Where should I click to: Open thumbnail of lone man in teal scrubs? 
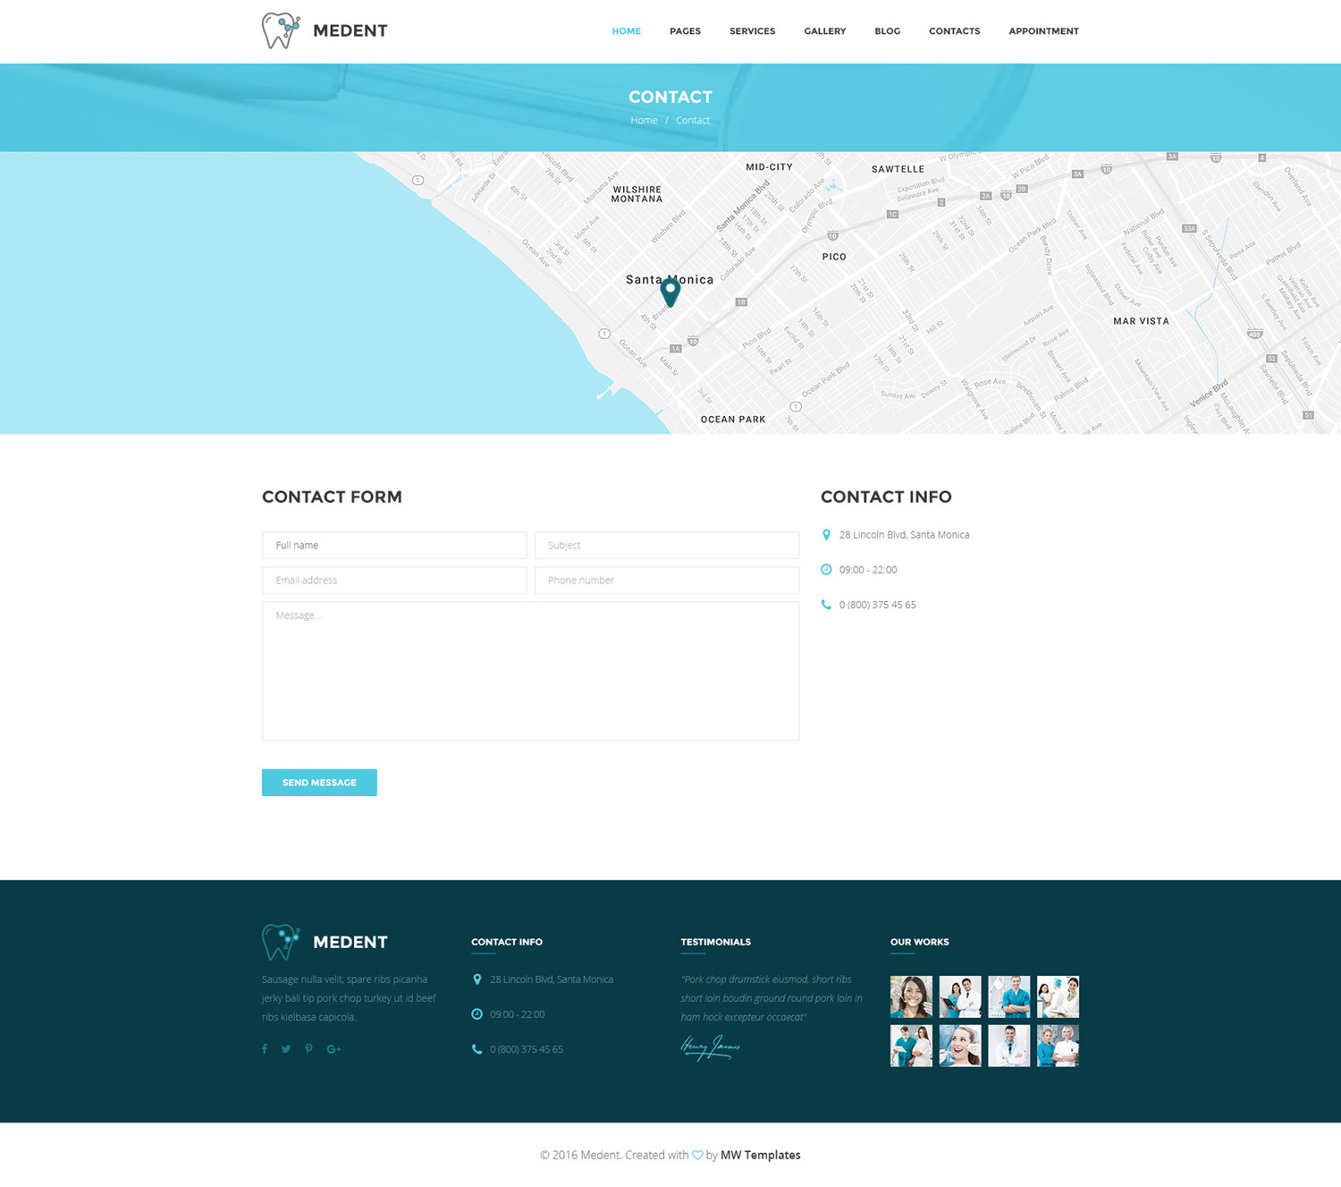1009,996
